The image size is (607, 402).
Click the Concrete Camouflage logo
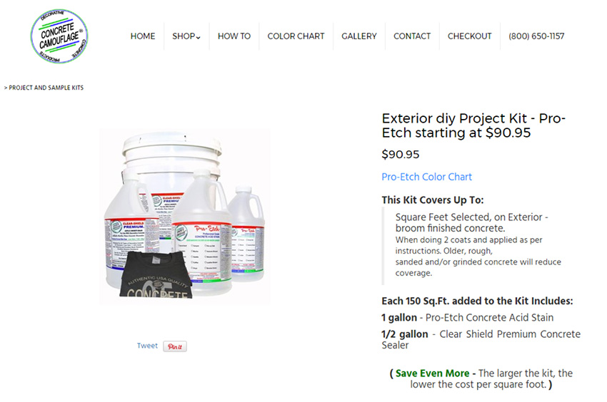[59, 36]
